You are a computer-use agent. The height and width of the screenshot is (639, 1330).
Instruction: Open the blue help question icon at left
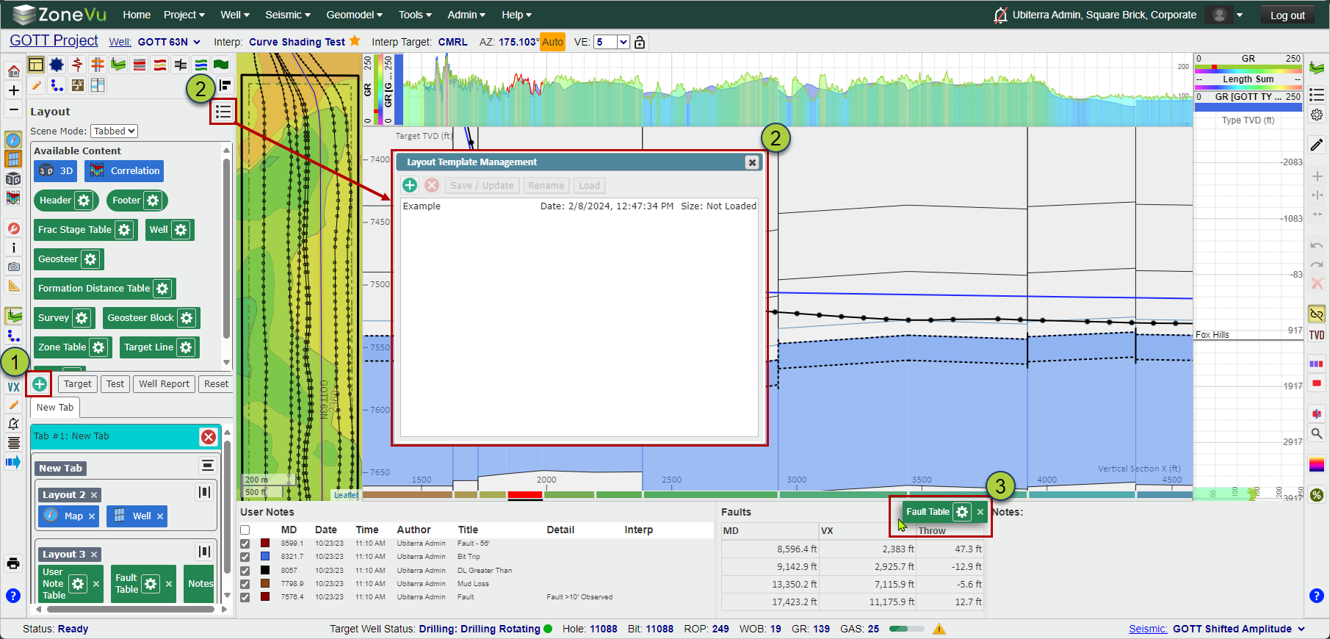[13, 595]
